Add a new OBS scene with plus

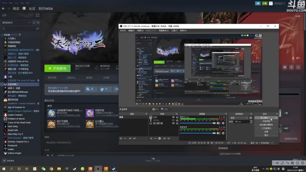click(x=121, y=138)
